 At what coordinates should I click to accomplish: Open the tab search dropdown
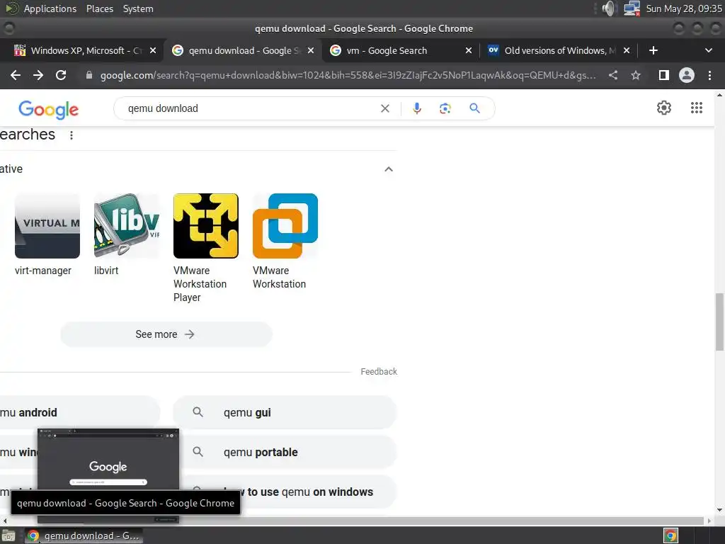708,50
